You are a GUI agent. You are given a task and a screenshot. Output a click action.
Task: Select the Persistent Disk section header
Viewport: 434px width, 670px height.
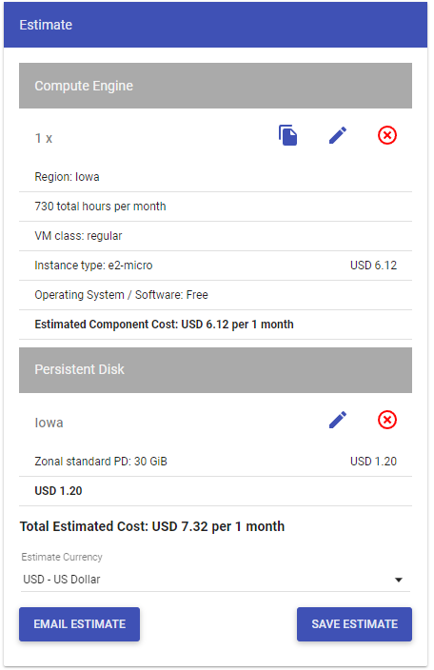pos(215,370)
